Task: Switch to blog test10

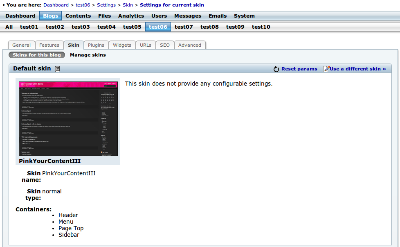Action: (261, 27)
